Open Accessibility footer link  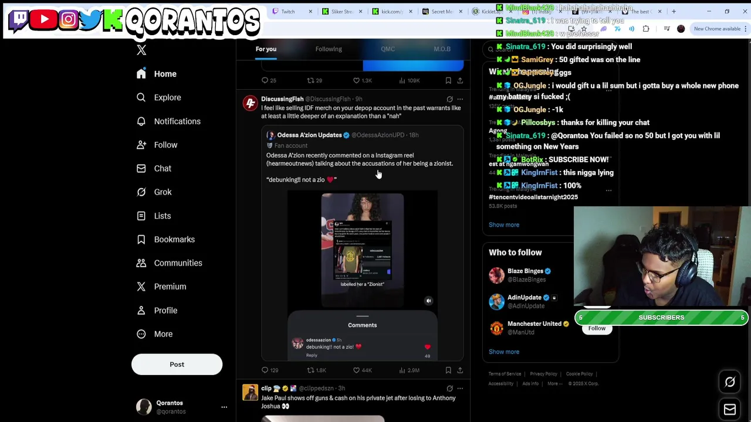click(501, 384)
